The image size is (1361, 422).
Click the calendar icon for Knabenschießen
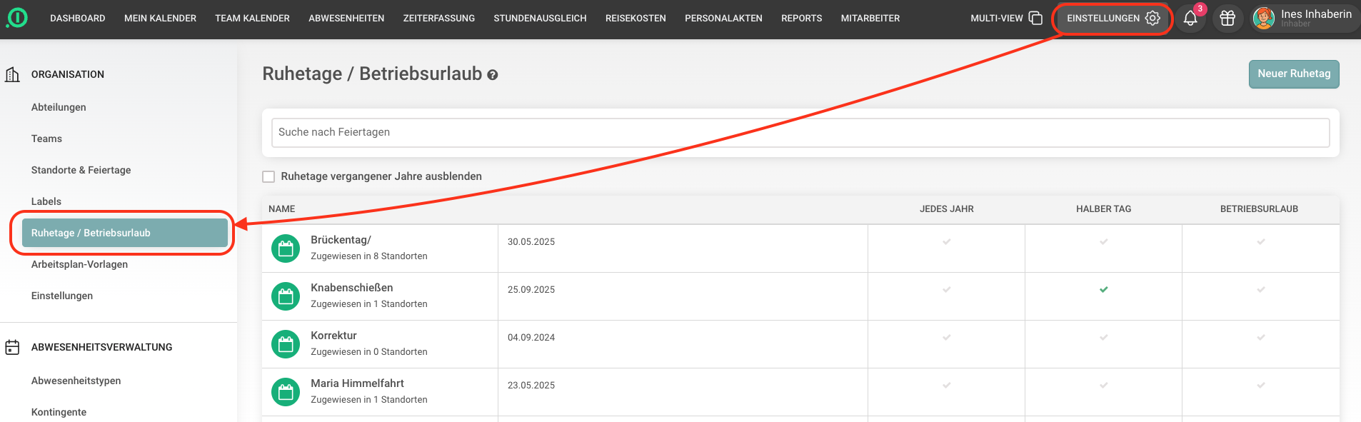[286, 296]
